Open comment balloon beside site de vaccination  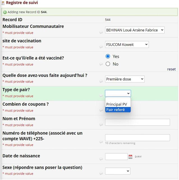click(x=101, y=47)
